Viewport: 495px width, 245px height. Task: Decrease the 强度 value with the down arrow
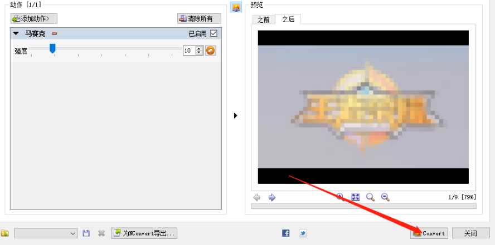pos(199,53)
